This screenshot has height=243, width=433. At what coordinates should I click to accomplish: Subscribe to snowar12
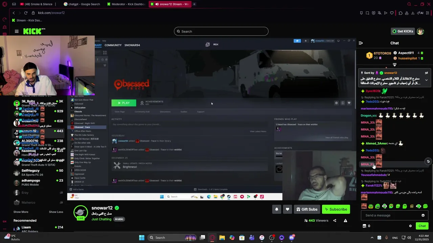click(336, 209)
